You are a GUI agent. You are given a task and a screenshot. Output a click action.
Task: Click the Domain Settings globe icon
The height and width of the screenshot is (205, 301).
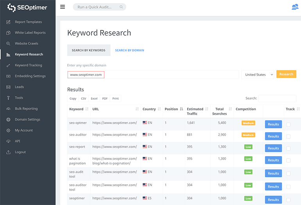pos(8,119)
